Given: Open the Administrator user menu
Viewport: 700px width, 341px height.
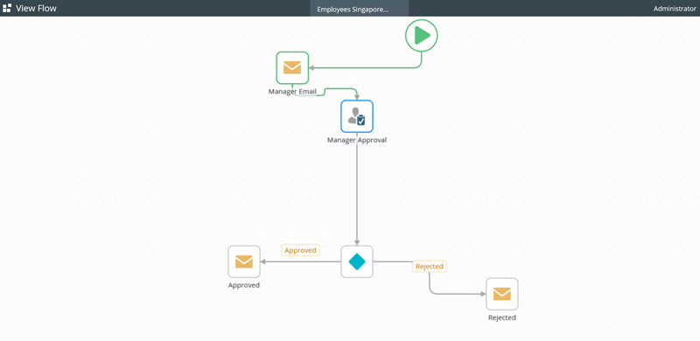Looking at the screenshot, I should point(674,9).
